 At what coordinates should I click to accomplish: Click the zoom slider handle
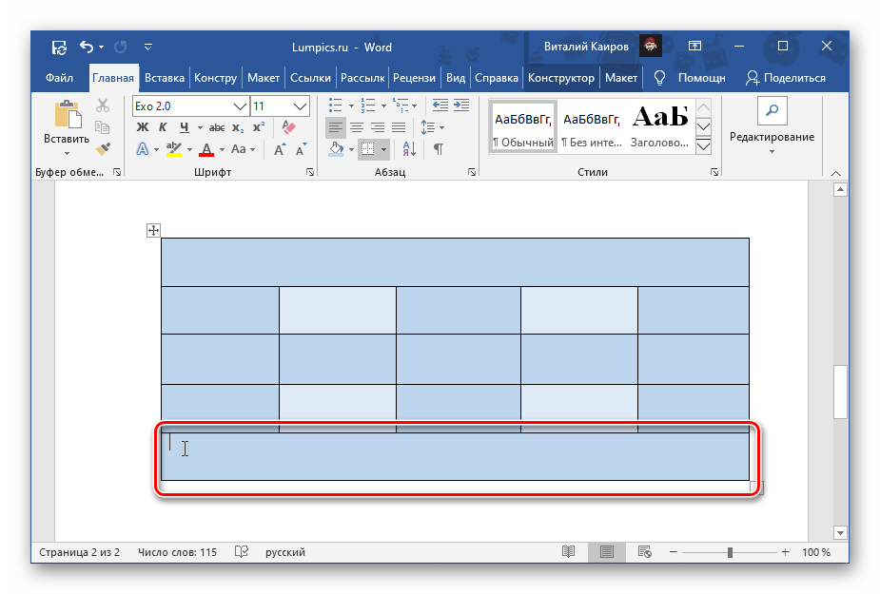(x=730, y=552)
